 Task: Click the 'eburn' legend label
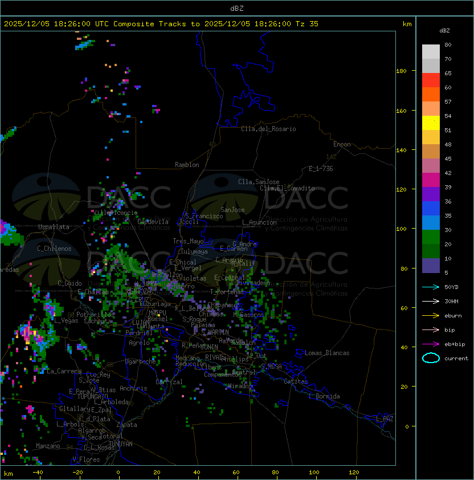(x=453, y=316)
